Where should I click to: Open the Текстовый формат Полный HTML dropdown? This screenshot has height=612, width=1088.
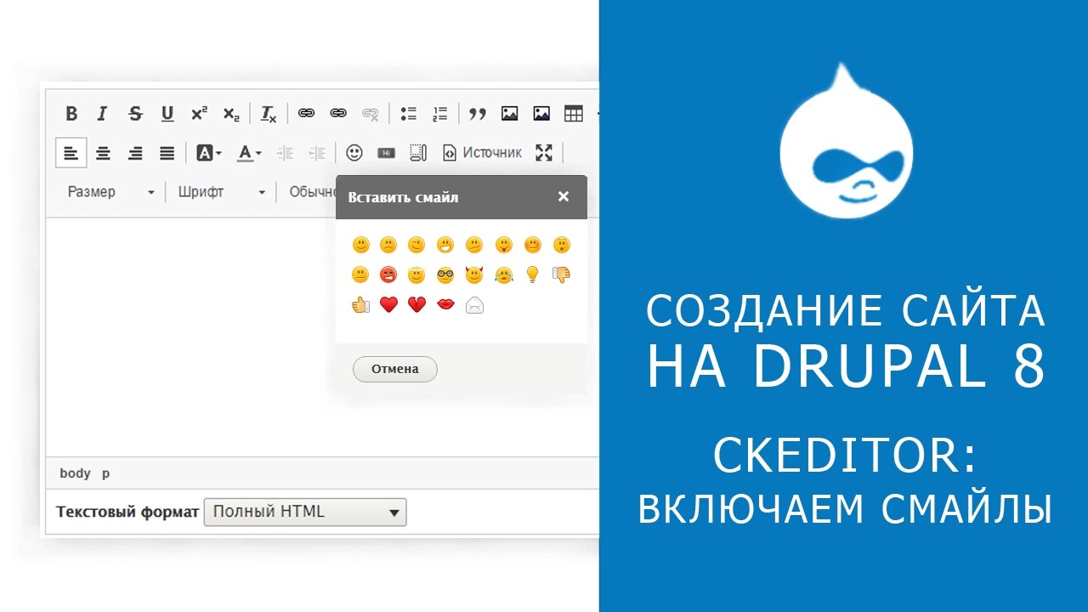(x=305, y=512)
